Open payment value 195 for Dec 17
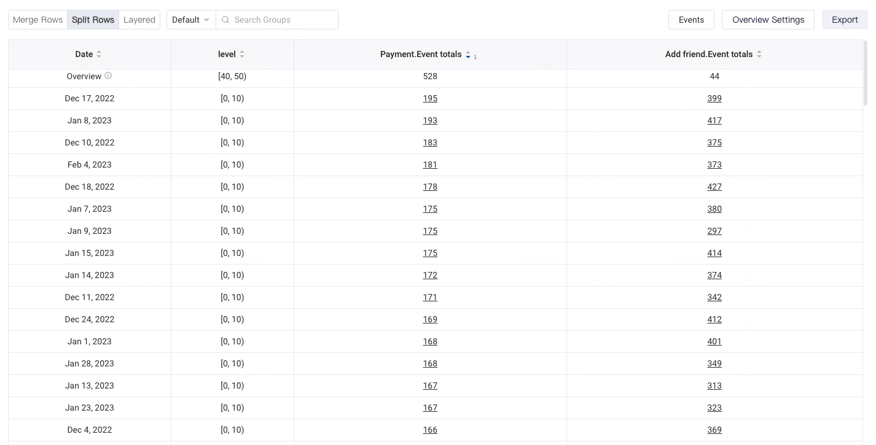 click(430, 98)
